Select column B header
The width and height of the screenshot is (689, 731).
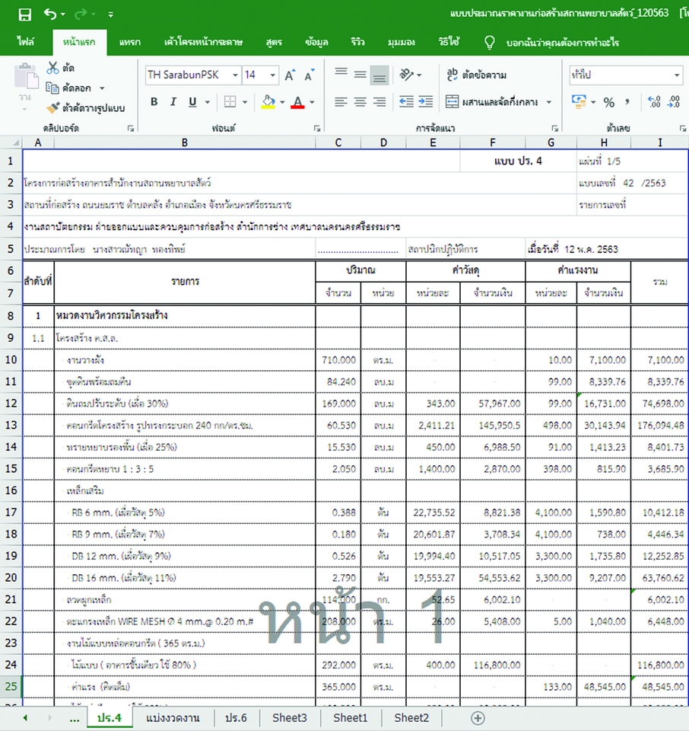tap(185, 142)
